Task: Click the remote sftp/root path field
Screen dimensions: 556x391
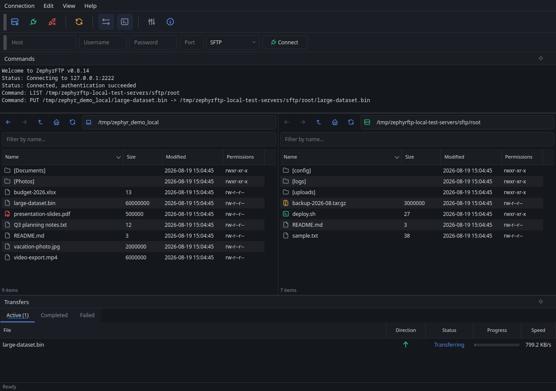Action: [x=457, y=122]
